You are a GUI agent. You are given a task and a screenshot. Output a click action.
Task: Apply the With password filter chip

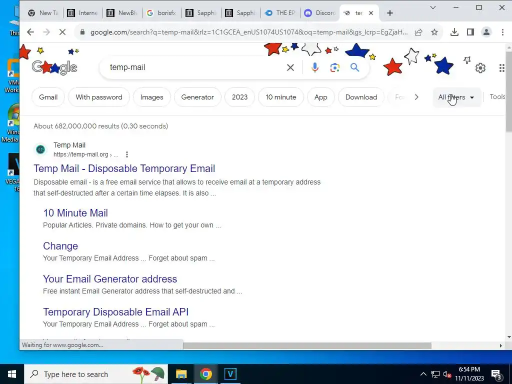(x=99, y=97)
